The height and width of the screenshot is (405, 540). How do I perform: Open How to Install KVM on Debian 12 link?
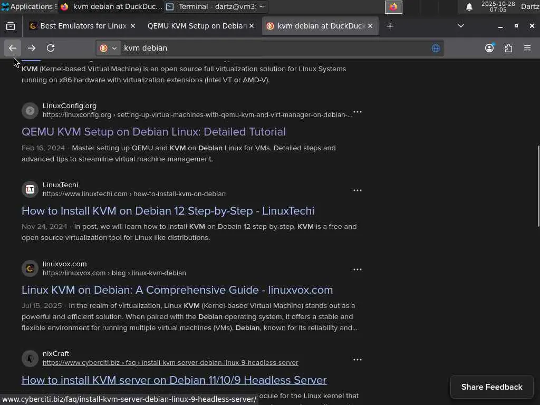tap(168, 211)
